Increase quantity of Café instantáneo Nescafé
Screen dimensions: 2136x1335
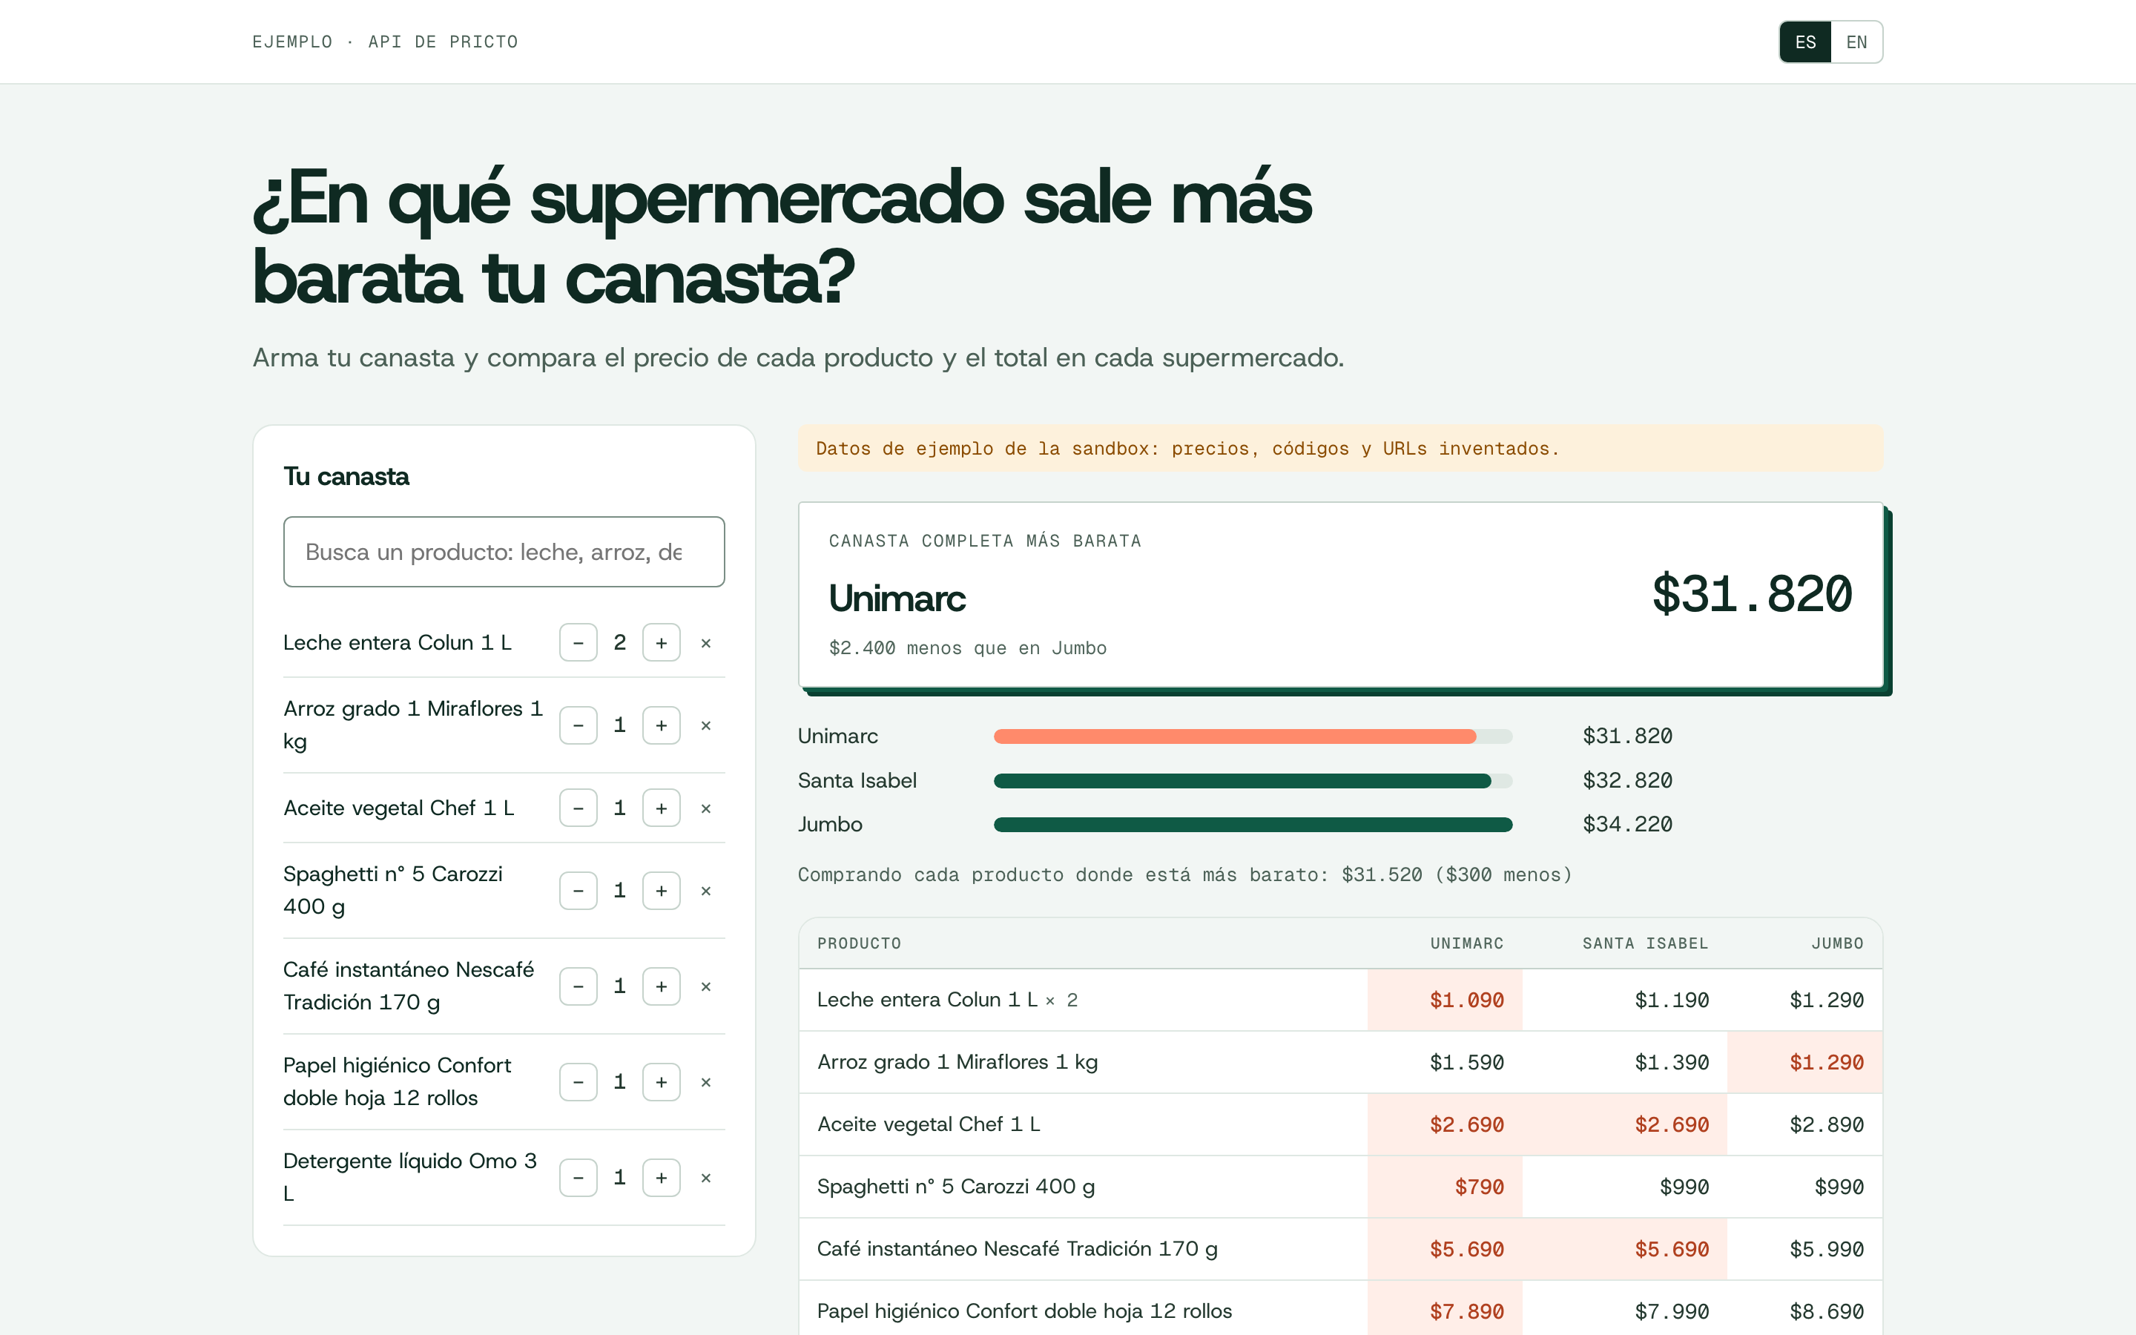[661, 986]
